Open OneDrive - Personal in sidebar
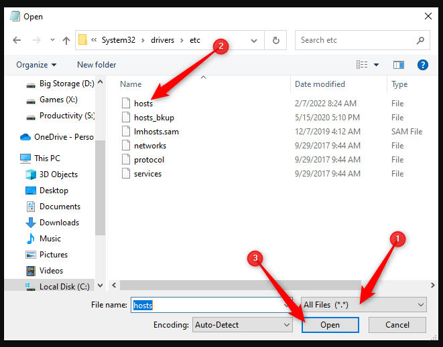The image size is (443, 347). 57,137
